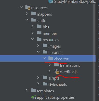
Task: Click the bbs folder icon
Action: click(x=39, y=26)
